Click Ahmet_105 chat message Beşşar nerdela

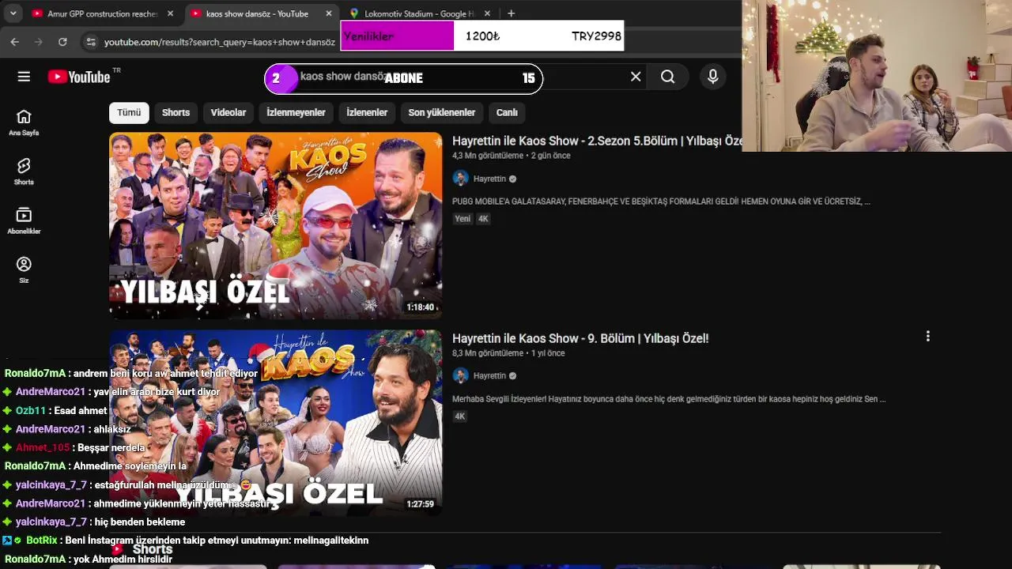(74, 447)
